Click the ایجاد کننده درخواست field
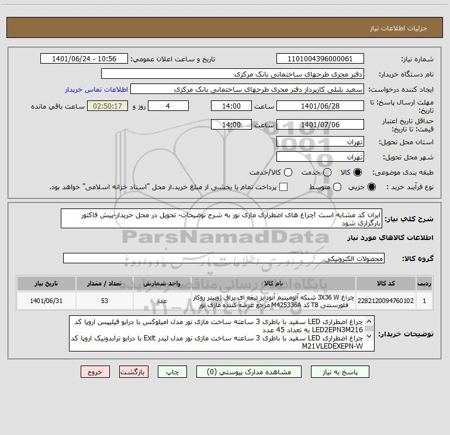Screen dimensions: 450x435 pos(247,89)
